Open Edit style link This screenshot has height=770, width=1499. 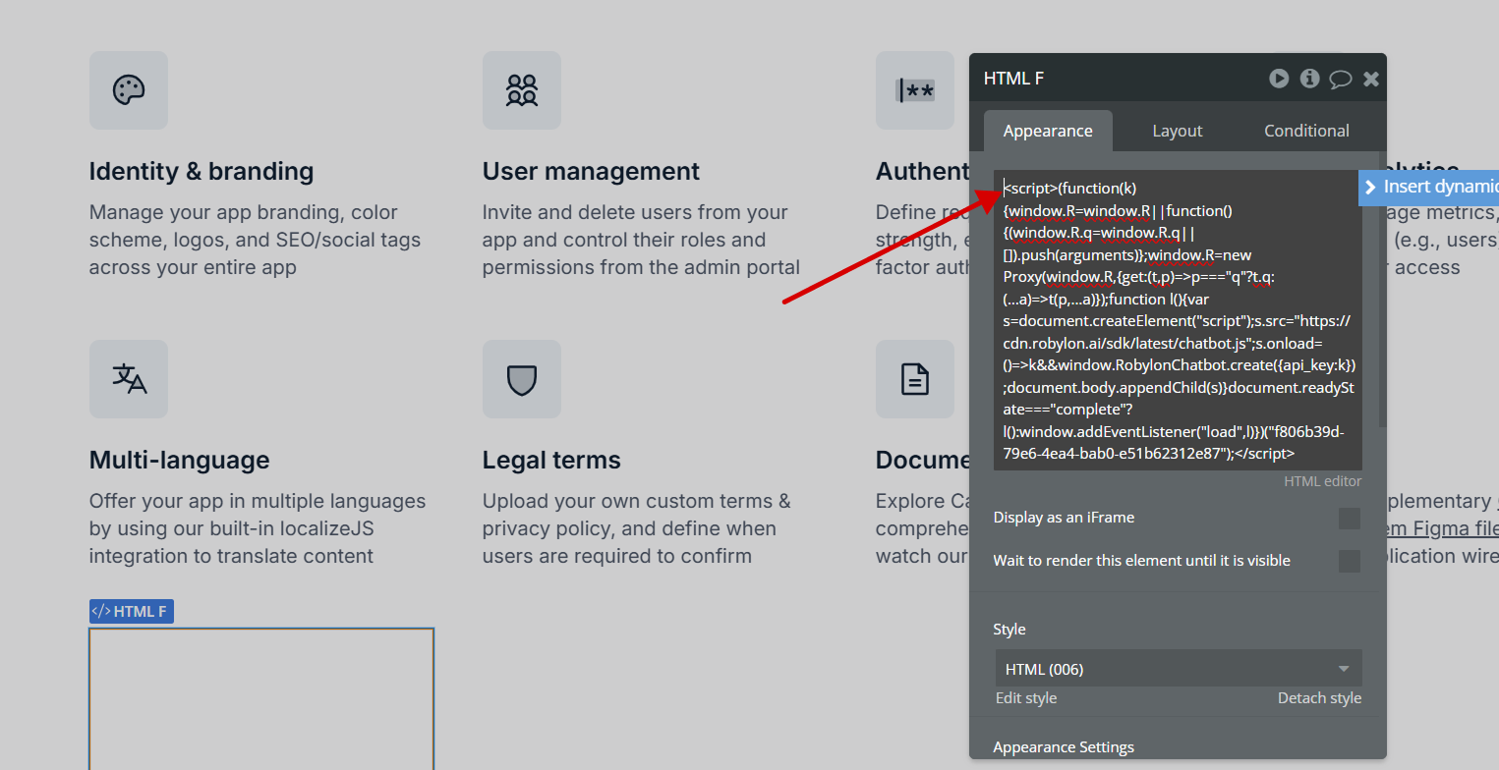point(1025,697)
